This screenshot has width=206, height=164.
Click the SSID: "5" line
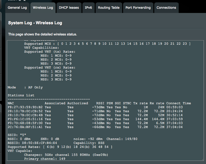coord(17,135)
